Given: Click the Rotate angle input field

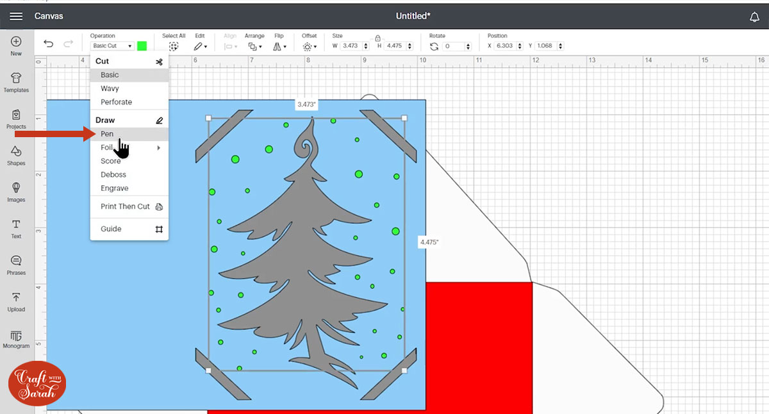Looking at the screenshot, I should click(x=456, y=46).
